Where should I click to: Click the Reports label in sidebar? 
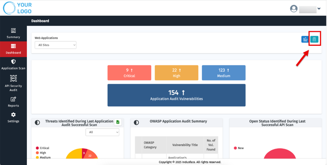[x=13, y=106]
